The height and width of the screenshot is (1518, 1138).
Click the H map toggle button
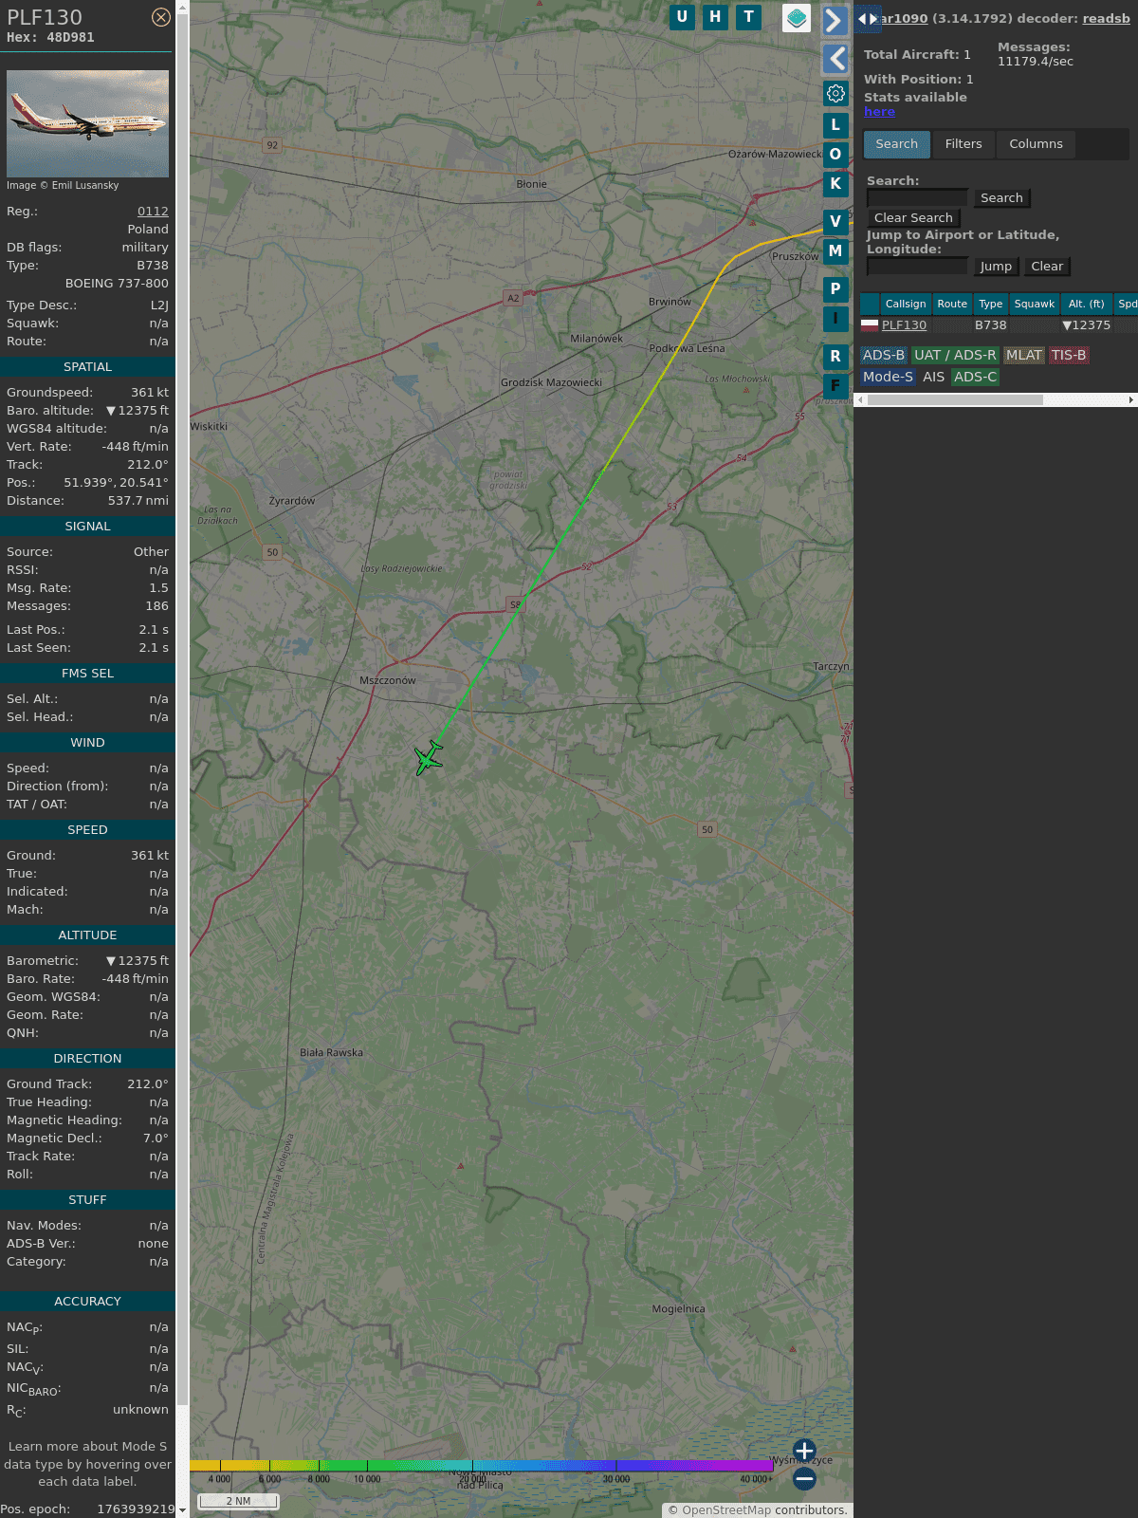coord(715,17)
